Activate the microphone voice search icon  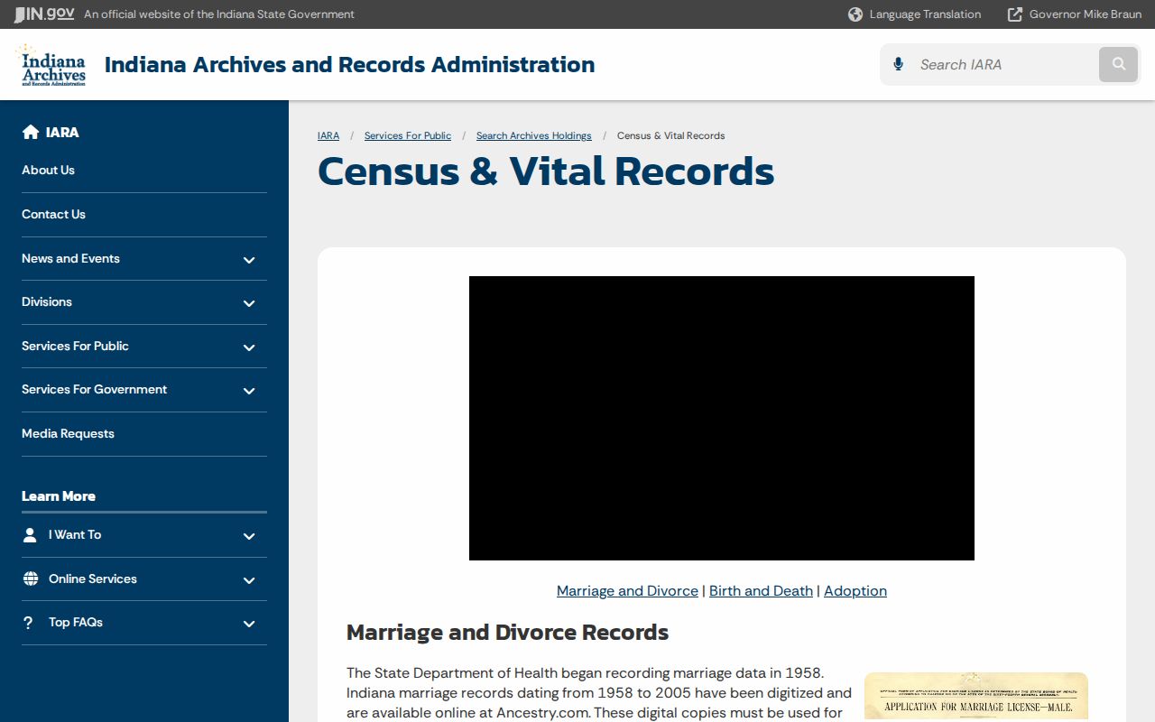coord(898,64)
